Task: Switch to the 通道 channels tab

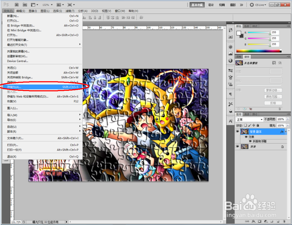Action: tap(247, 114)
